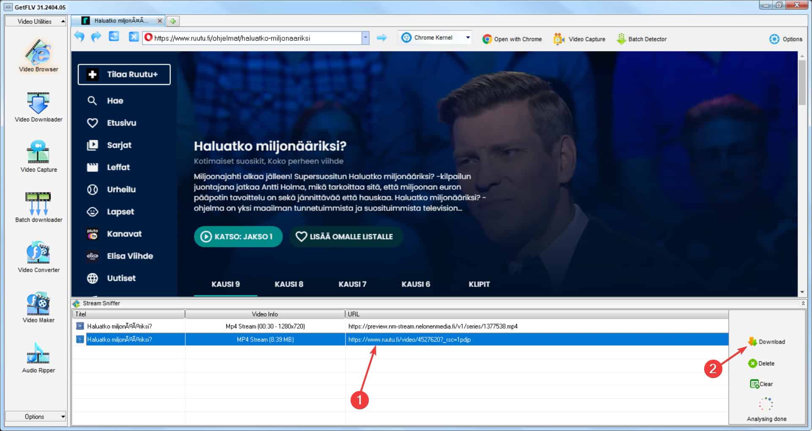This screenshot has width=812, height=431.
Task: Go forward with the forward arrow
Action: [96, 37]
